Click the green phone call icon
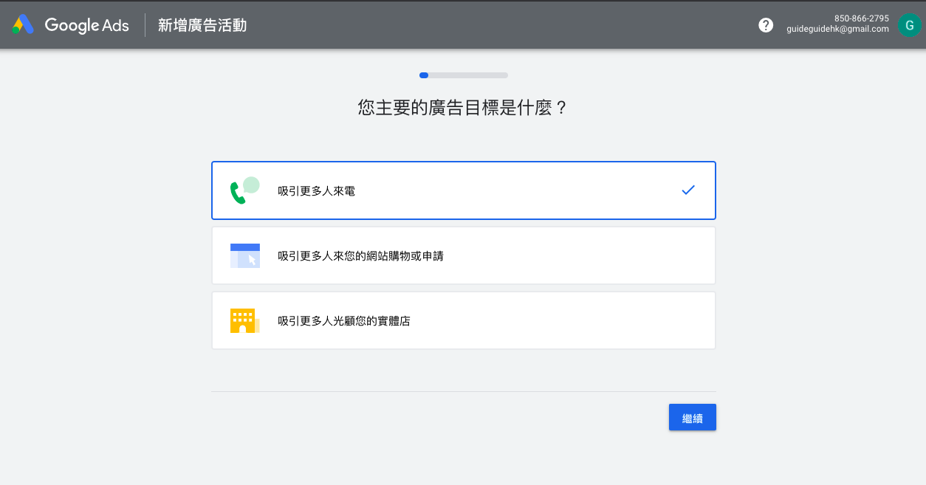Image resolution: width=926 pixels, height=485 pixels. [x=244, y=190]
